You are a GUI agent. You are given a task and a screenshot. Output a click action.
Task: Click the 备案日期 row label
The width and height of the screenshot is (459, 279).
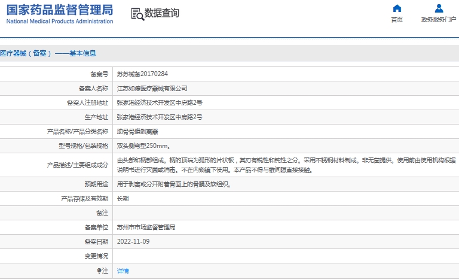coord(96,242)
